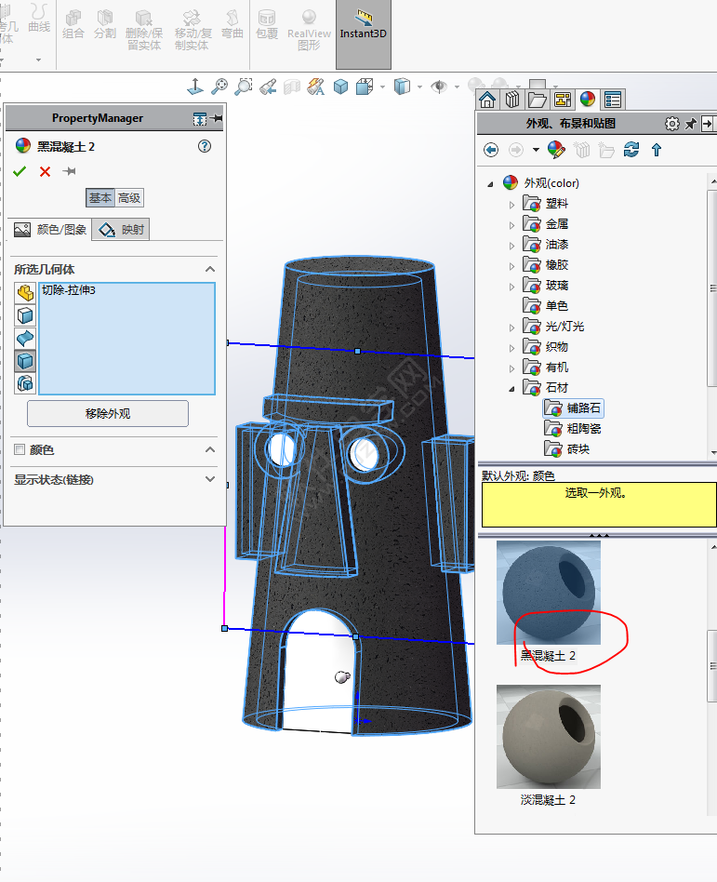Cancel appearance with red X
The image size is (717, 882).
[45, 171]
